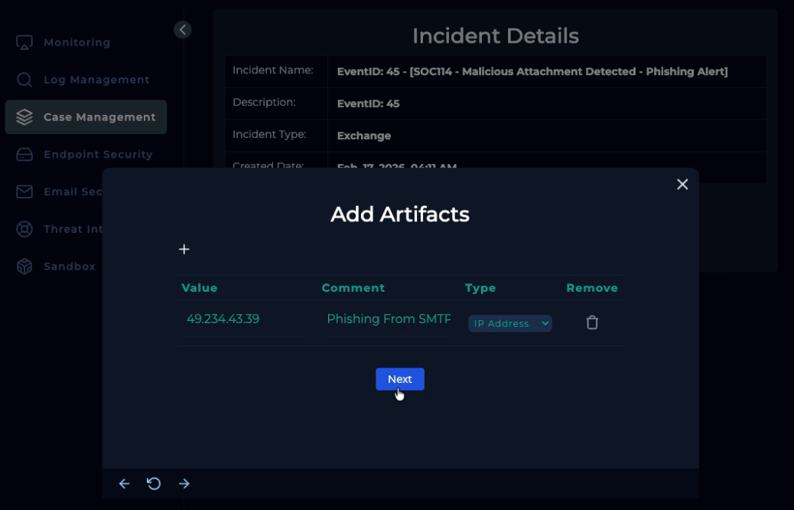The height and width of the screenshot is (510, 794).
Task: Select Case Management menu item
Action: coord(99,117)
